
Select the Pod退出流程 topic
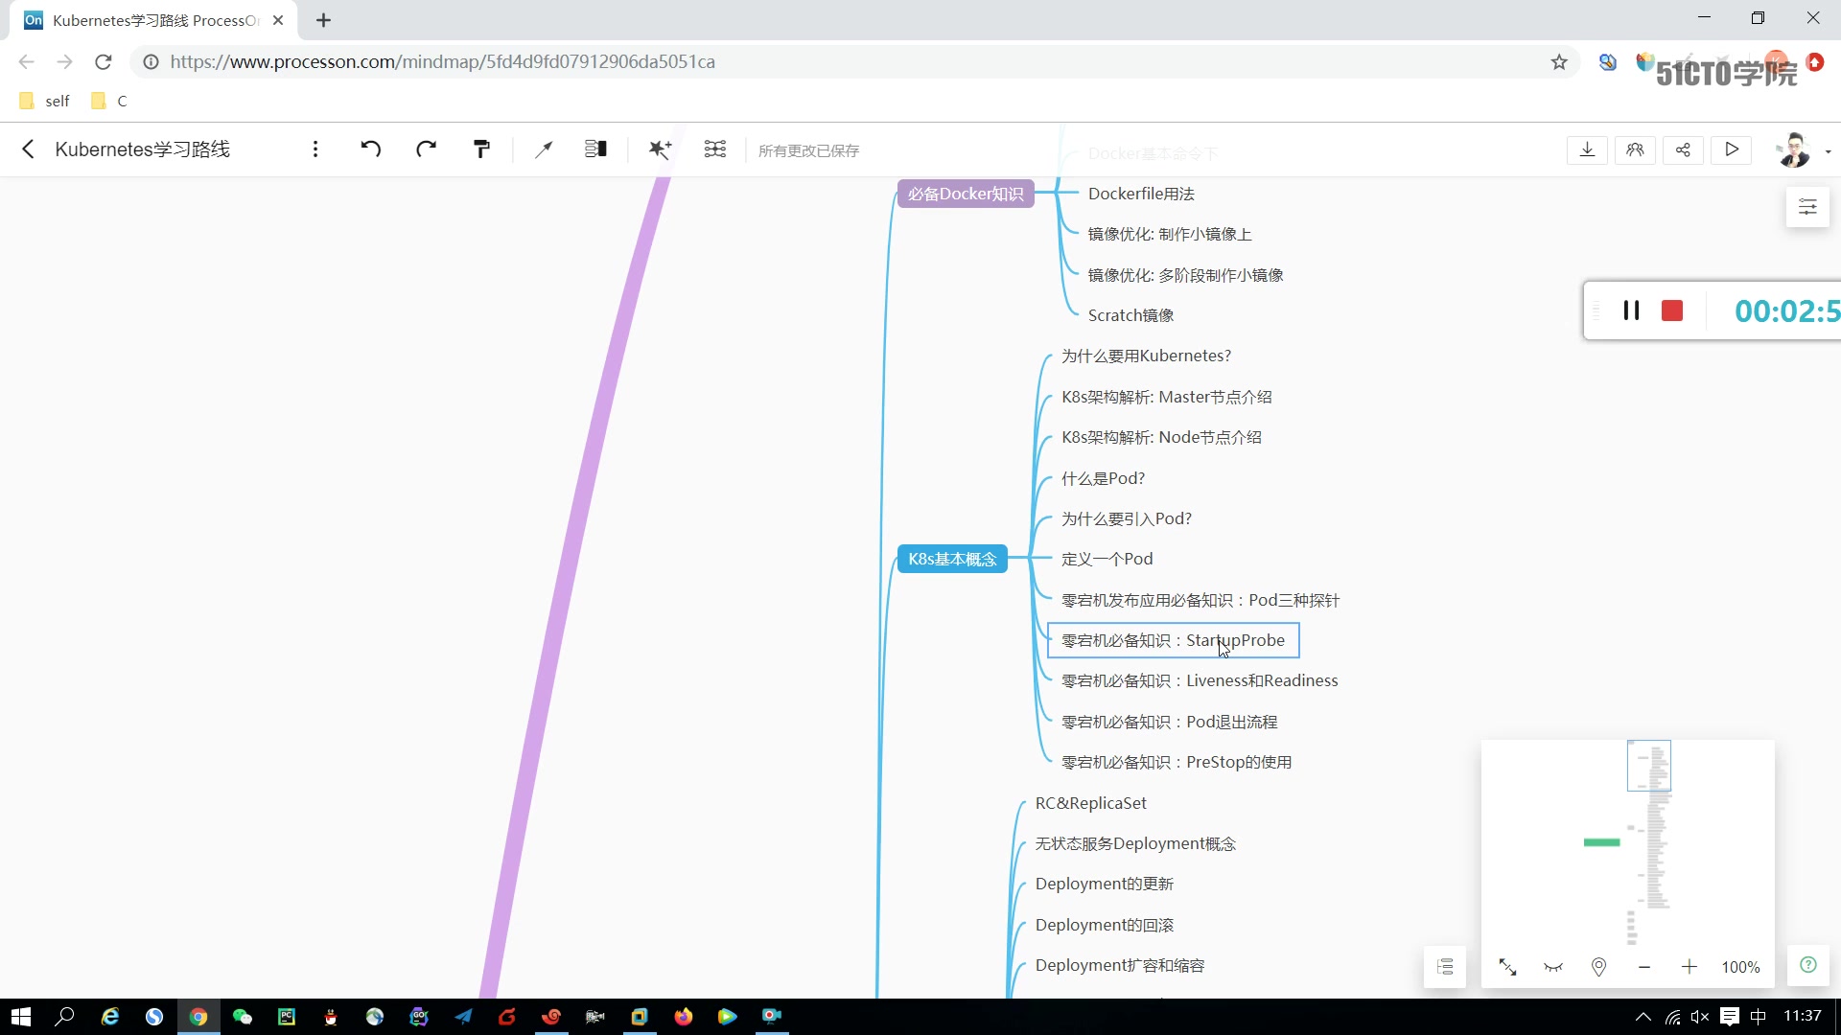(x=1169, y=722)
